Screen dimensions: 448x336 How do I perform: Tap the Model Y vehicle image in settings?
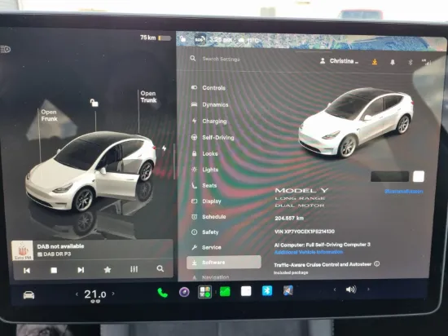point(356,122)
